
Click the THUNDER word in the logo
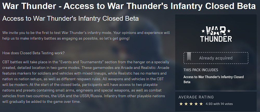click(x=216, y=39)
